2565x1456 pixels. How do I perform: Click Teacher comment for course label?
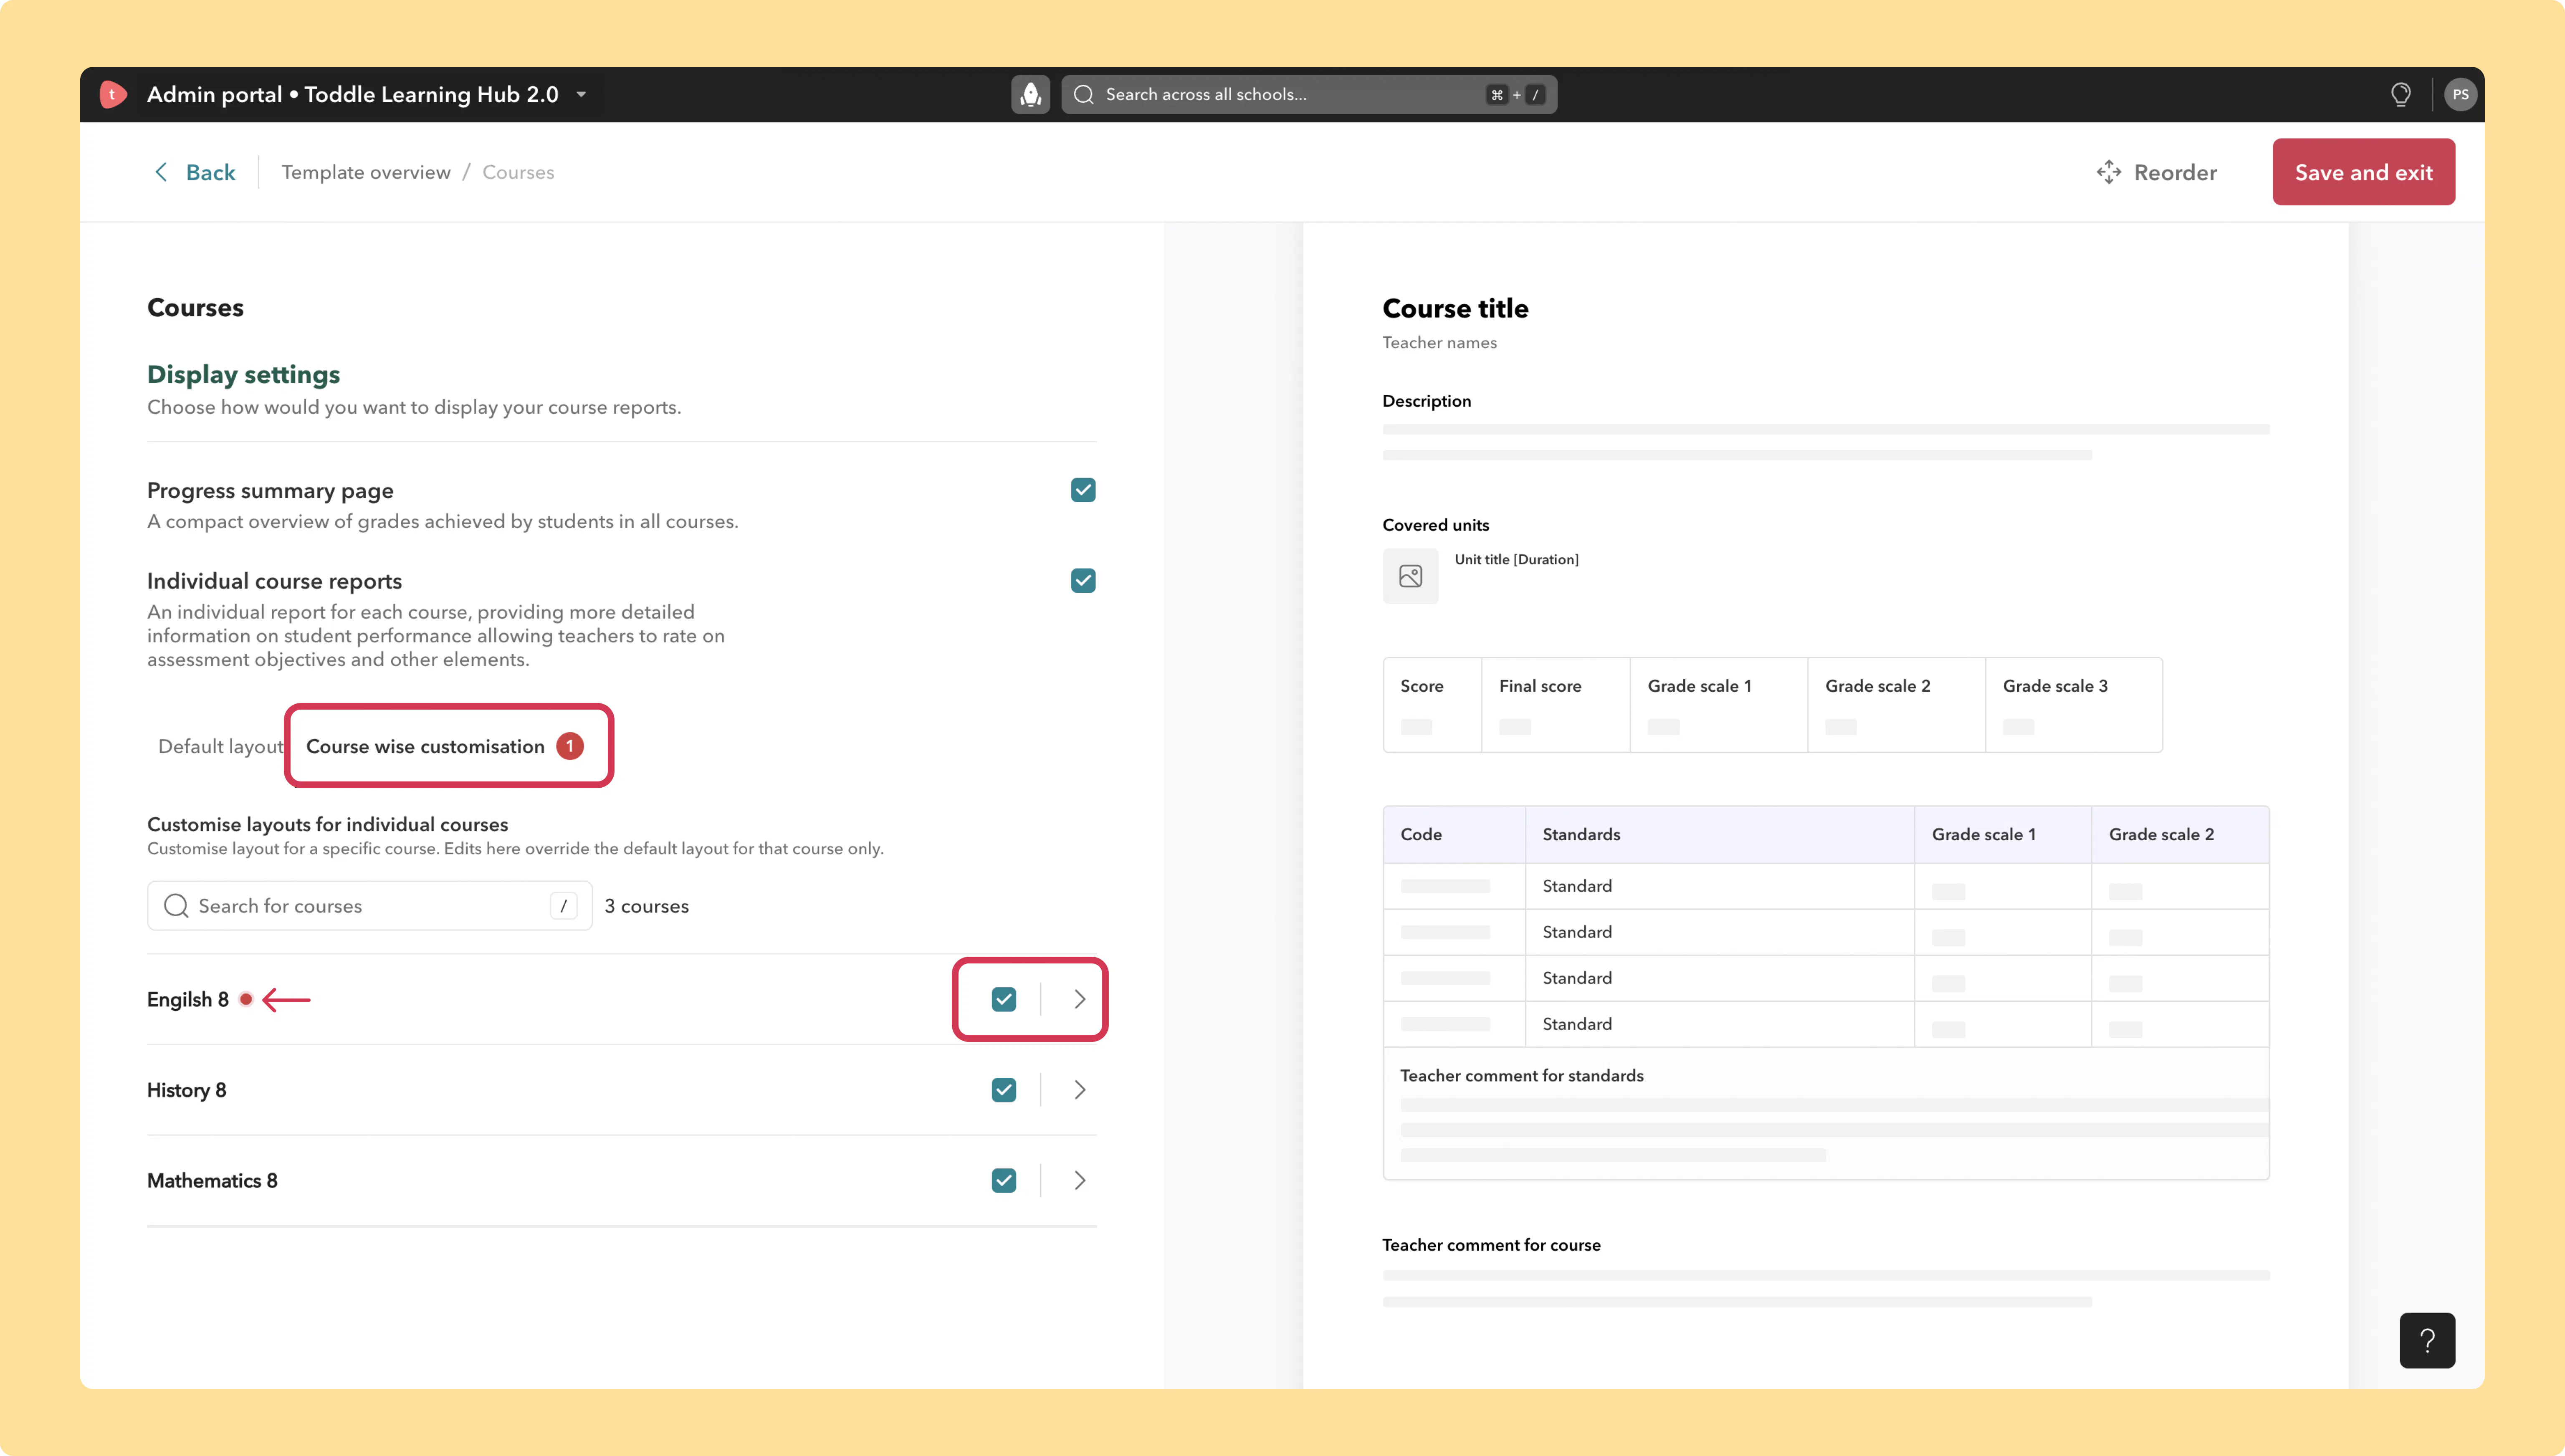point(1491,1245)
